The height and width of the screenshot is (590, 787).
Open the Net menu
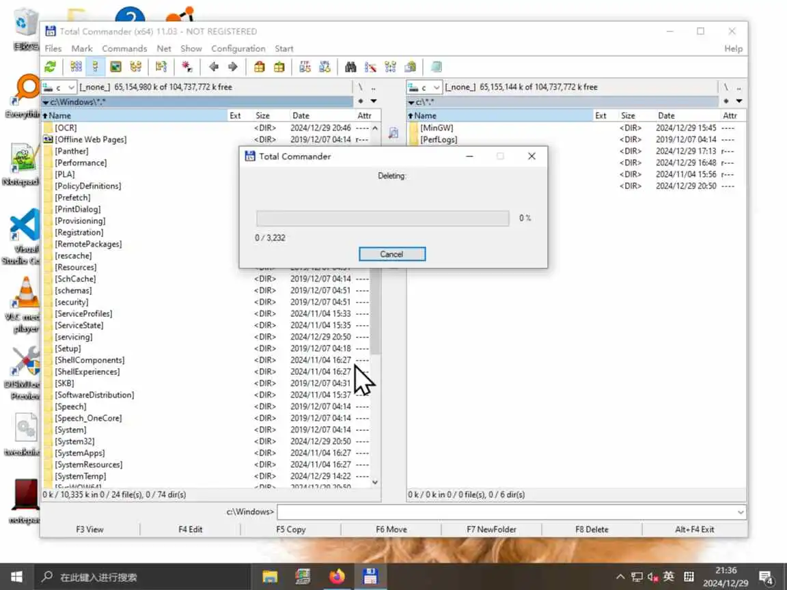click(164, 48)
